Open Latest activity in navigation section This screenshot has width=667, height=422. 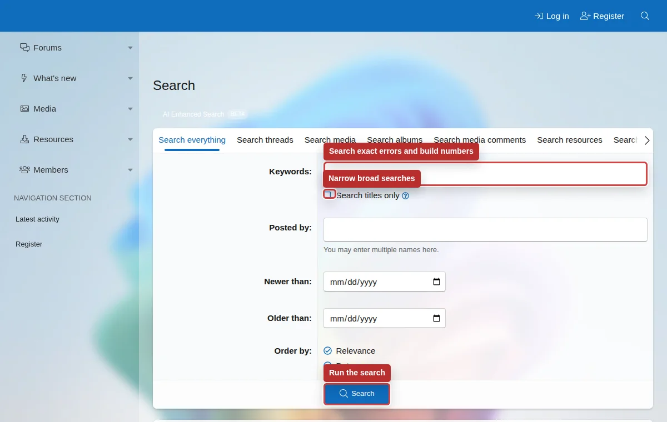[x=37, y=219]
